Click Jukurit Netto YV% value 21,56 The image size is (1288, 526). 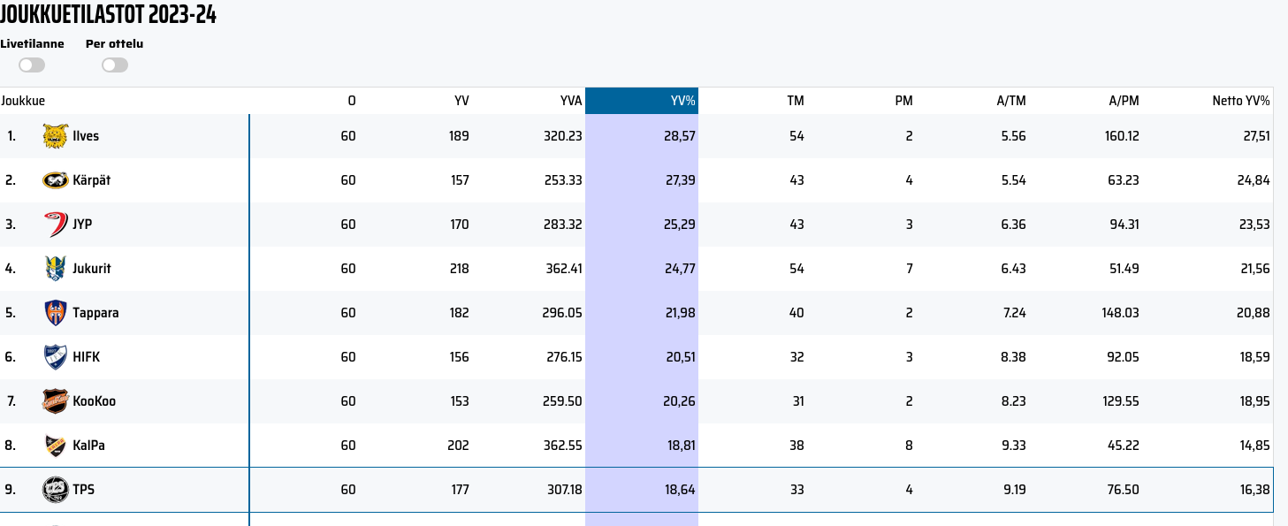(x=1255, y=269)
